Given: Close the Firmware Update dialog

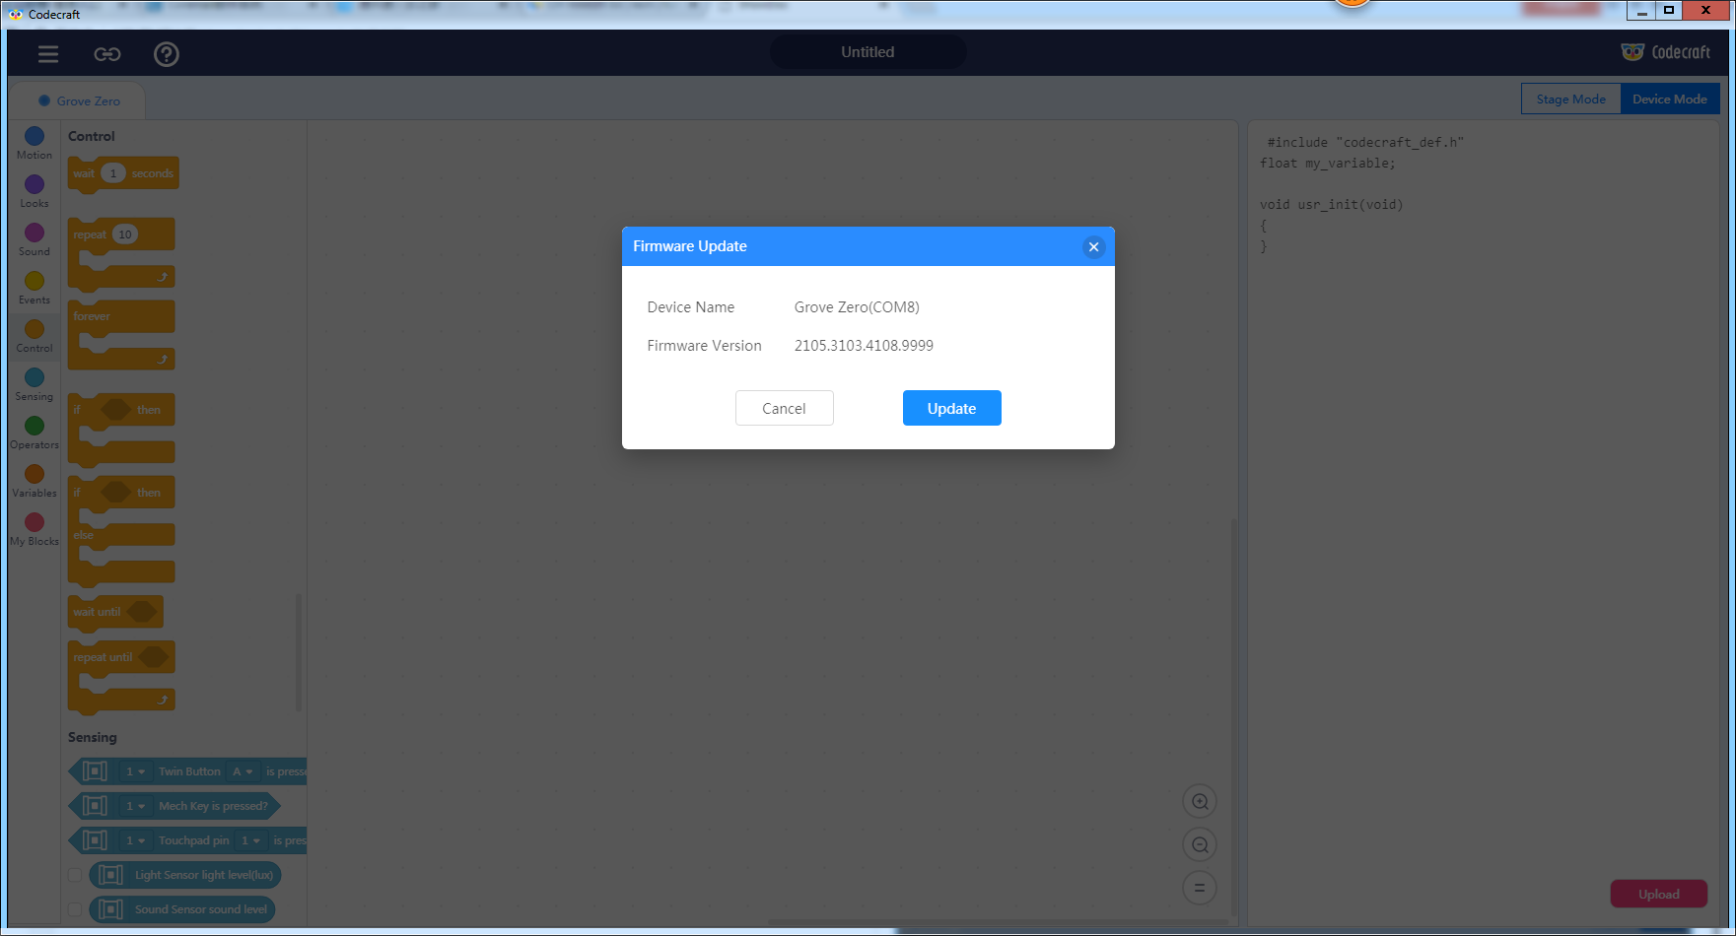Looking at the screenshot, I should tap(1093, 247).
